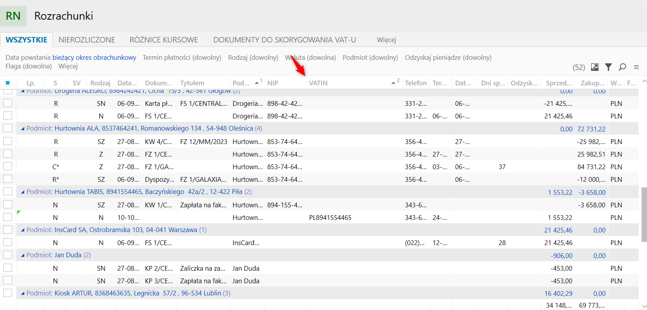Image resolution: width=647 pixels, height=310 pixels.
Task: Tick checkbox for InsCard FS 1/CE row
Action: (x=7, y=243)
